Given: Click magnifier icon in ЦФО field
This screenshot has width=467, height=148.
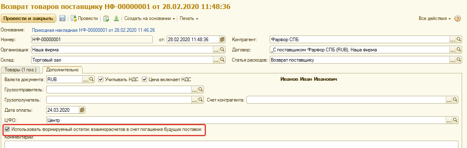Looking at the screenshot, I should click(455, 120).
